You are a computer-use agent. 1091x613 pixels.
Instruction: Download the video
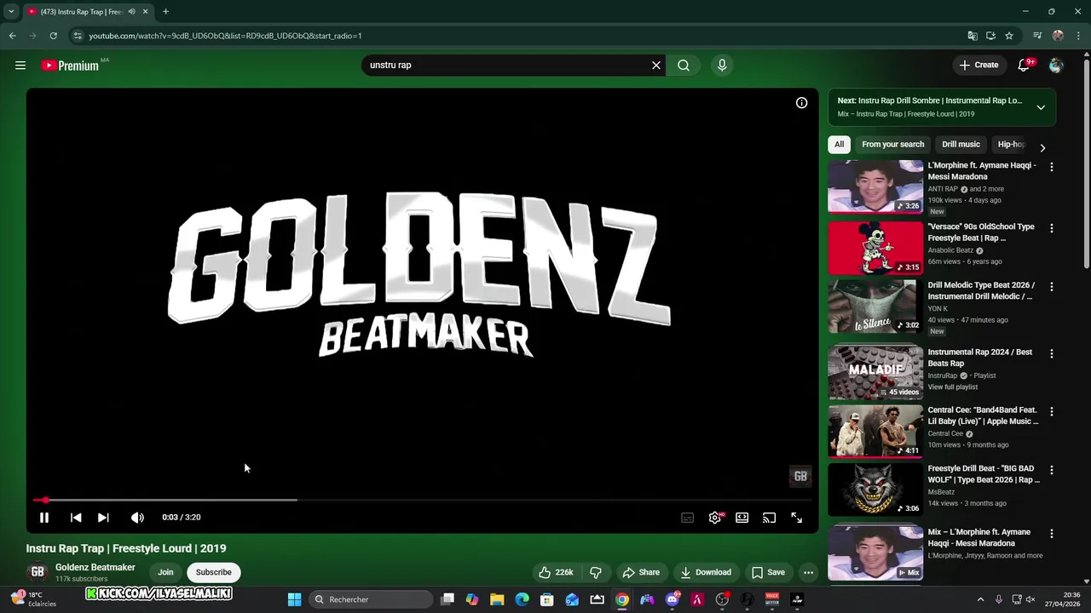705,572
